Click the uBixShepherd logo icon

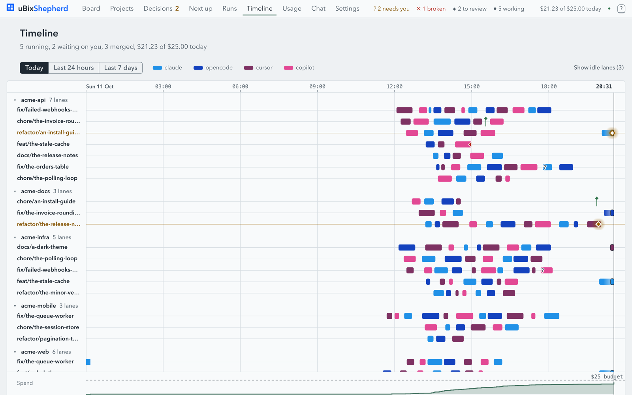pyautogui.click(x=10, y=8)
